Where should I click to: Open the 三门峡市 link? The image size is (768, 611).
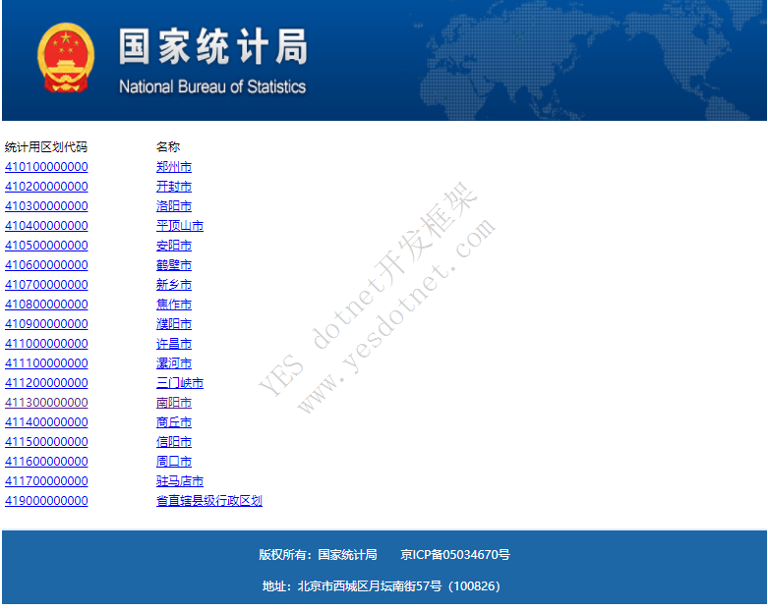tap(180, 382)
